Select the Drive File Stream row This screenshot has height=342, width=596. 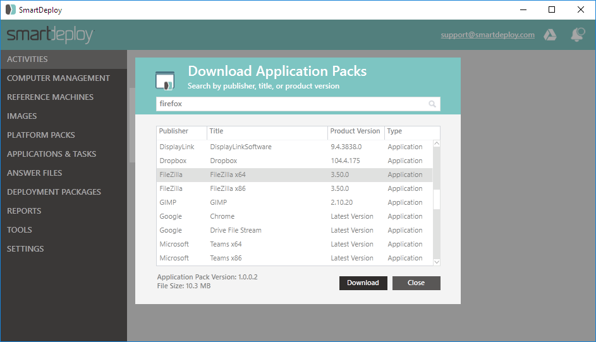click(295, 231)
